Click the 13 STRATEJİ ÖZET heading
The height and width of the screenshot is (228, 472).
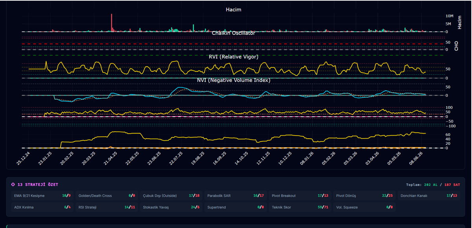coord(38,184)
